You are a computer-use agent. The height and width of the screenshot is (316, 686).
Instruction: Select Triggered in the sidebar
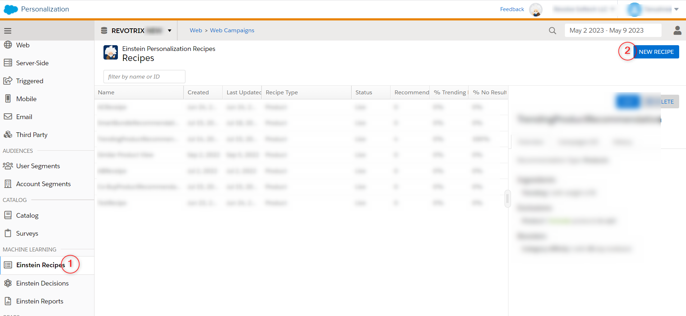point(29,81)
